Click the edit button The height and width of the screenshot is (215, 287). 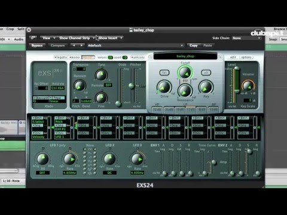[x=233, y=57]
